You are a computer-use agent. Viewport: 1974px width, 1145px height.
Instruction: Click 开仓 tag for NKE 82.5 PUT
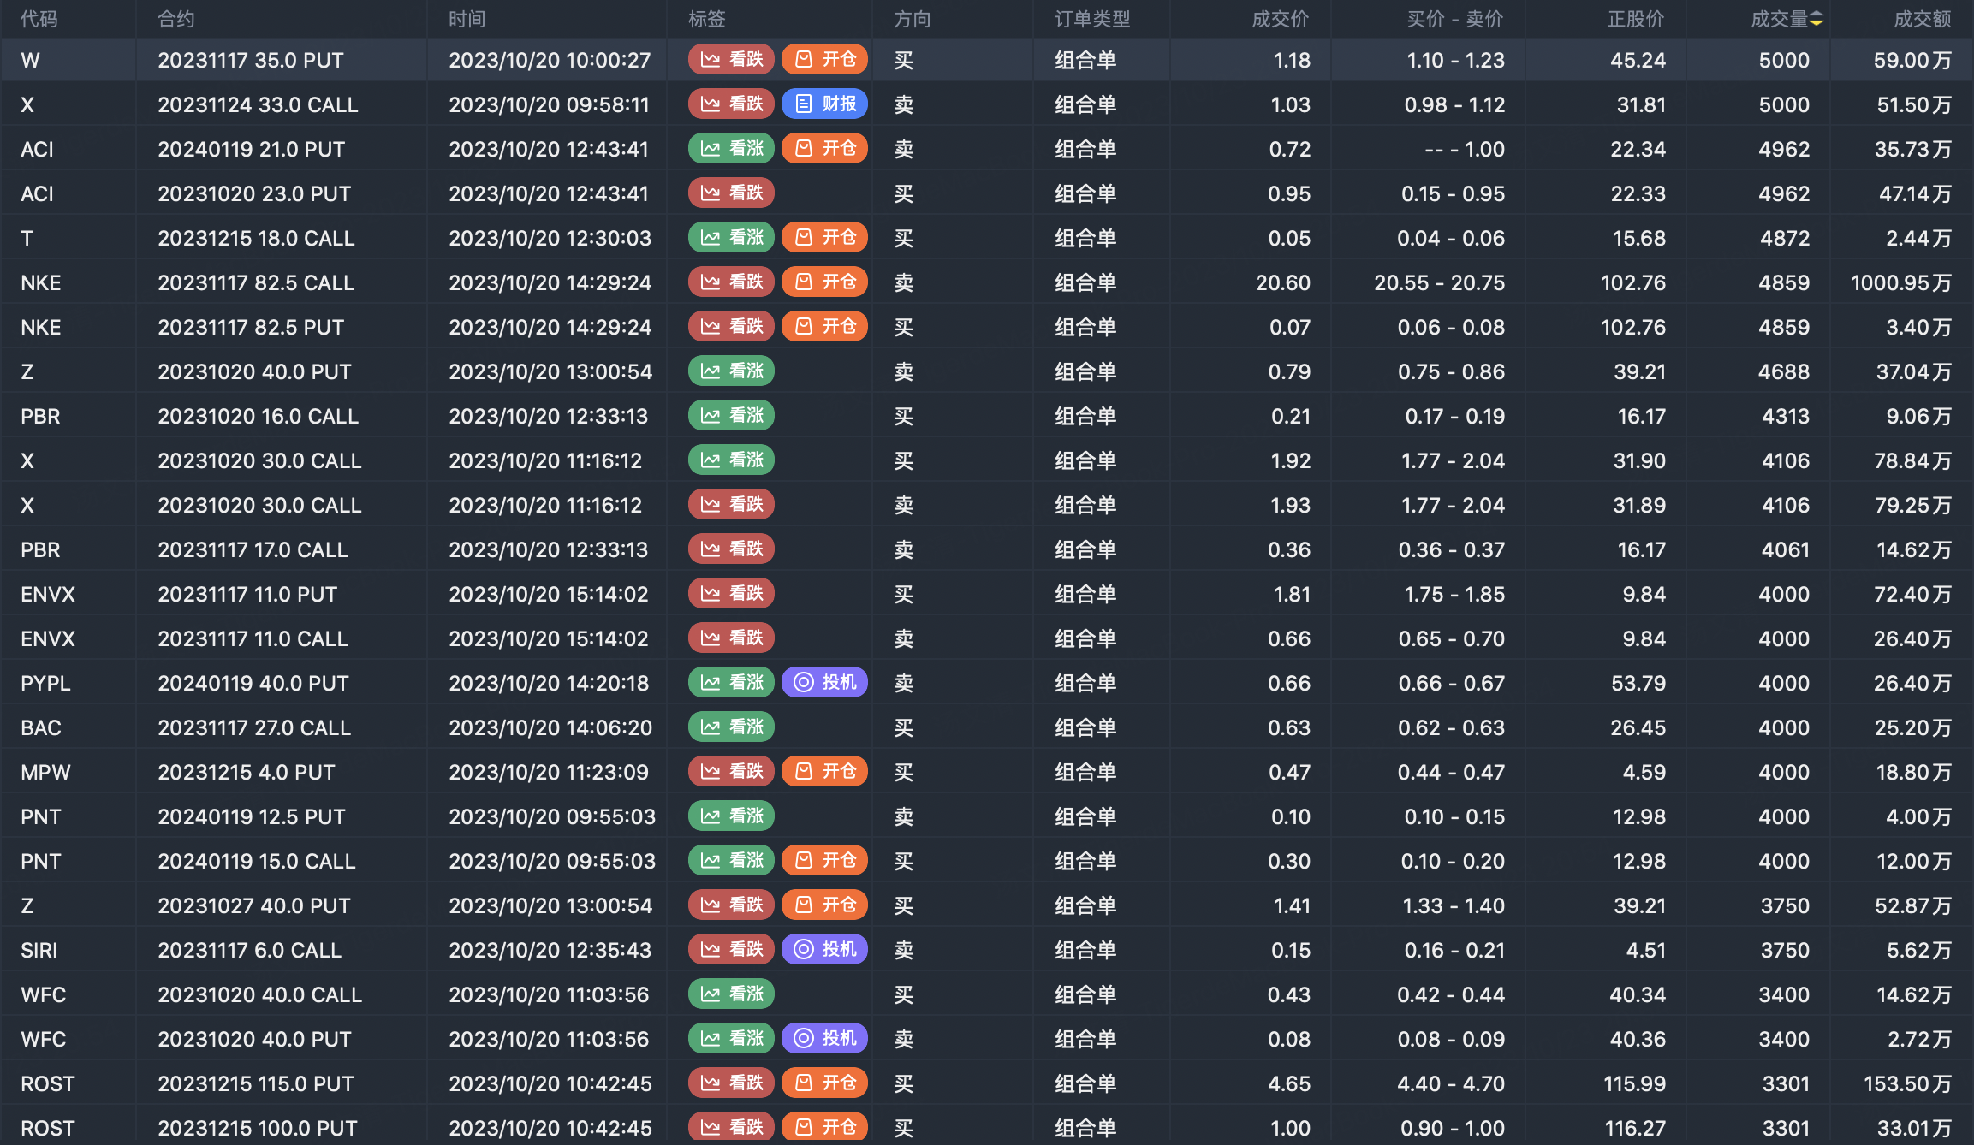click(824, 327)
